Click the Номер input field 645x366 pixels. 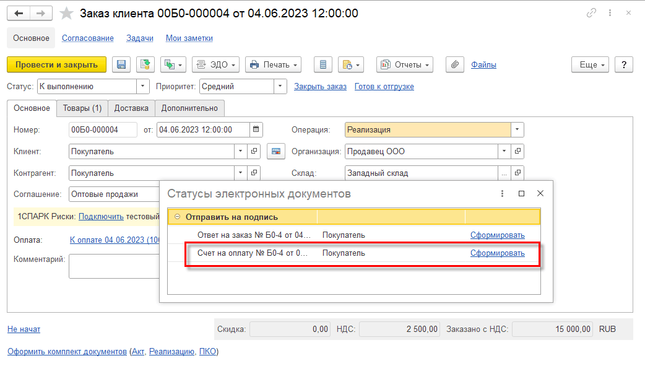point(103,129)
